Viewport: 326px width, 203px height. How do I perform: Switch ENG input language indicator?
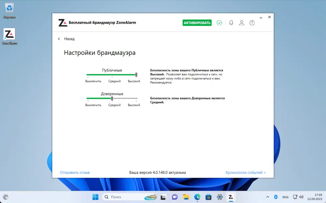pos(286,197)
